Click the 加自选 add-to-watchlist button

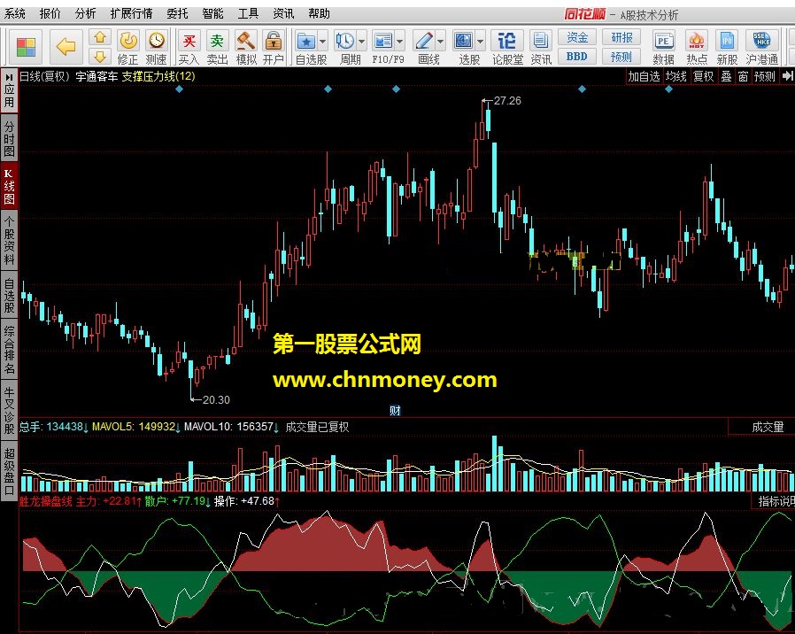(644, 76)
